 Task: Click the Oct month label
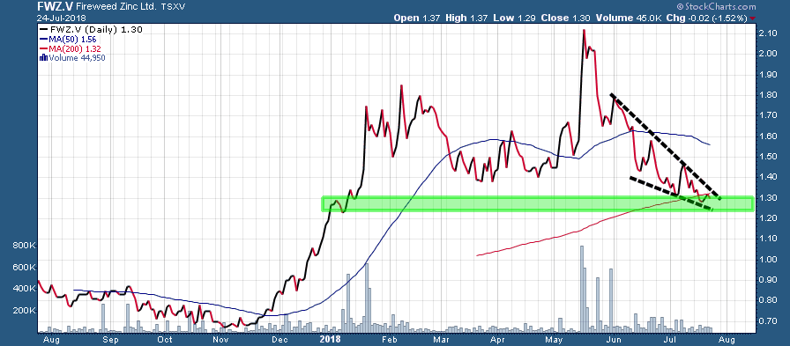coord(165,340)
